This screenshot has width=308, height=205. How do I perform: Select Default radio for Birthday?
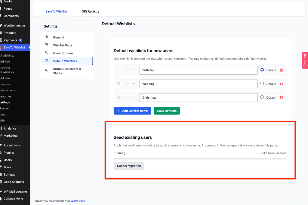262,70
